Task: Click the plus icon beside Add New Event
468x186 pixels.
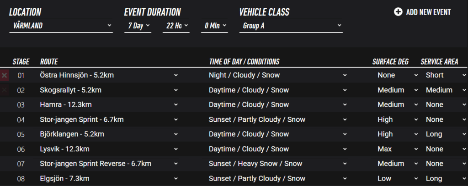Action: (398, 12)
